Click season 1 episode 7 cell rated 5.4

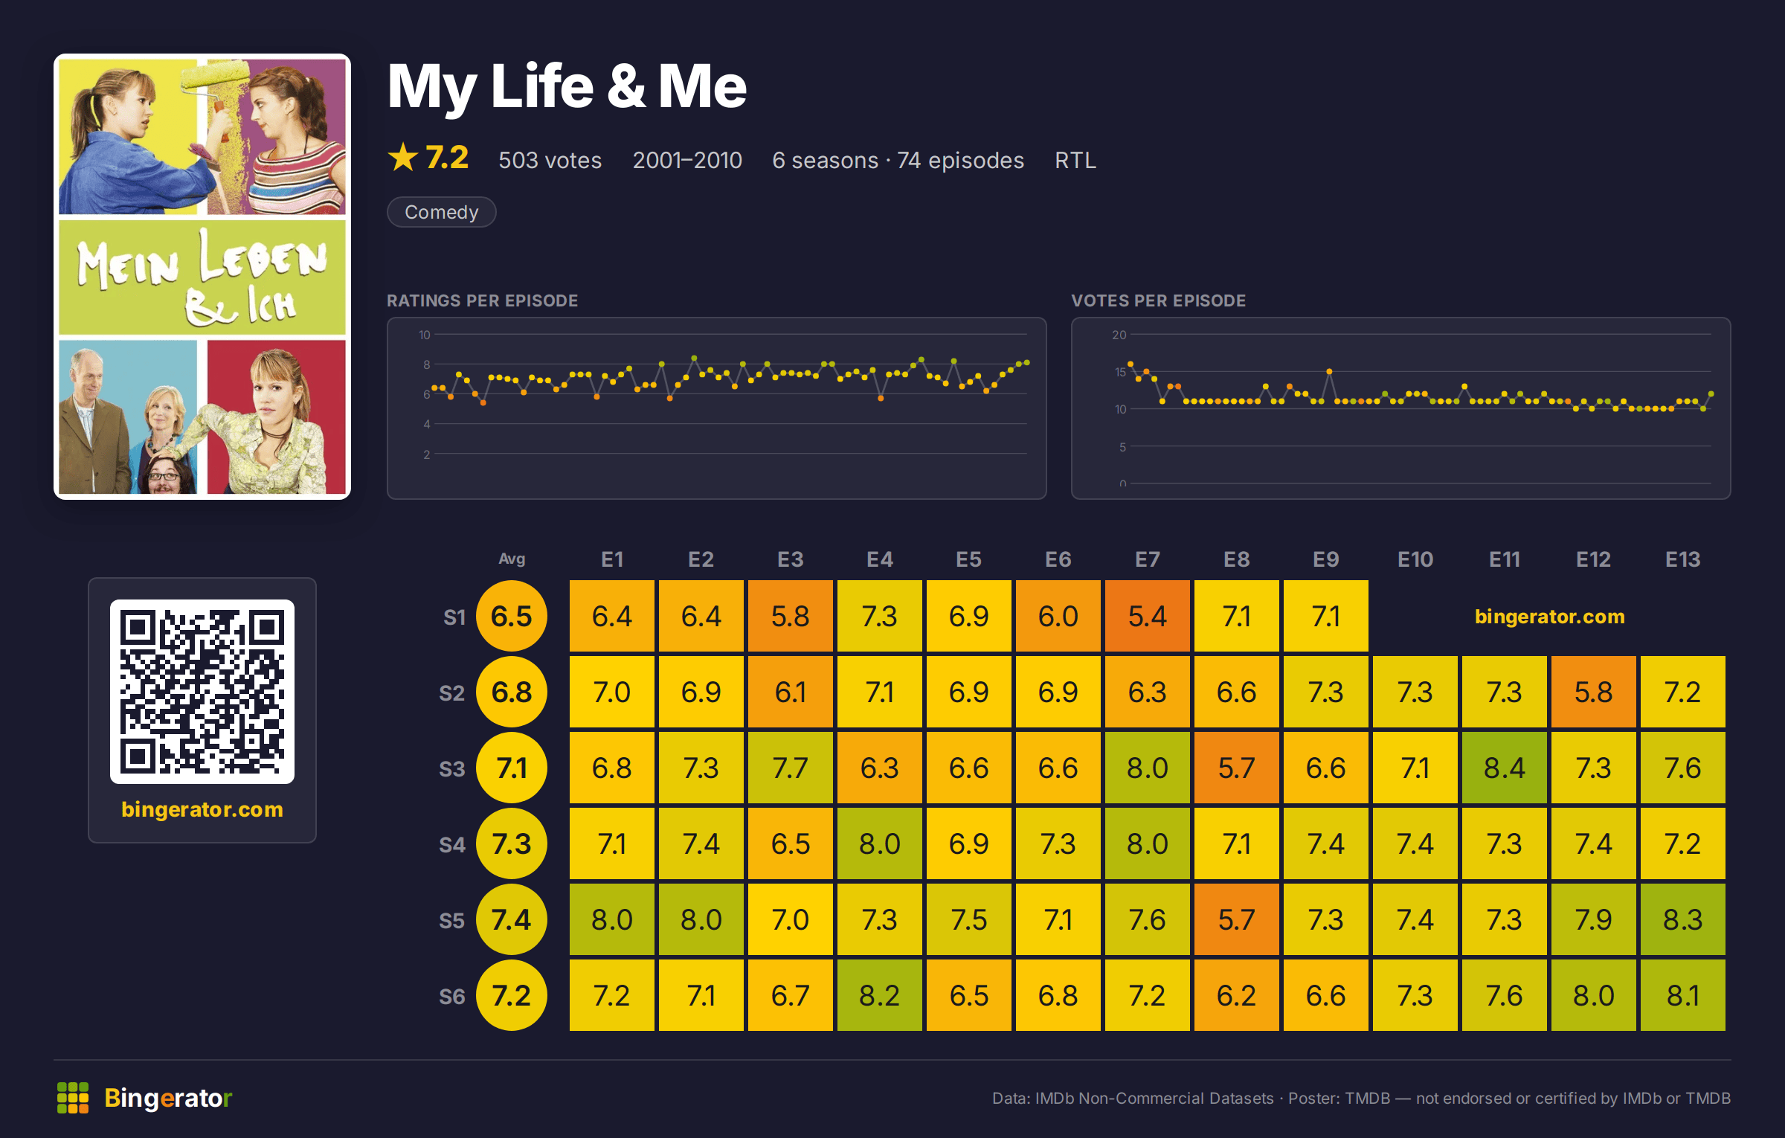[1148, 617]
